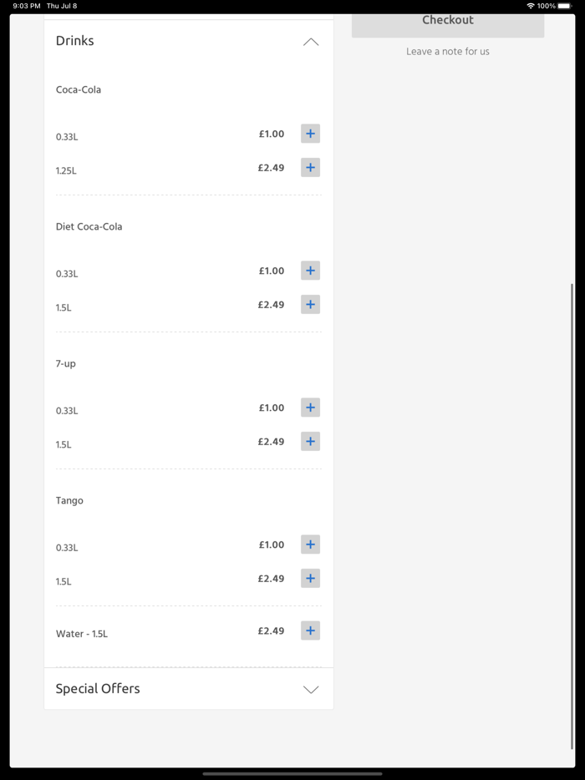
Task: Tap the Wi-Fi status icon
Action: tap(530, 6)
